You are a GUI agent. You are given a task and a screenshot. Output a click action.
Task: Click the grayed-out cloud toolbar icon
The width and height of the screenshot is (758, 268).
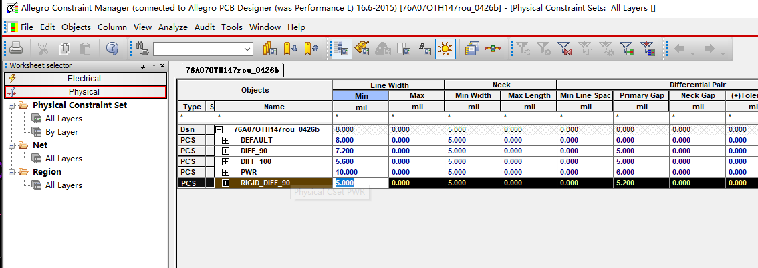coord(382,48)
